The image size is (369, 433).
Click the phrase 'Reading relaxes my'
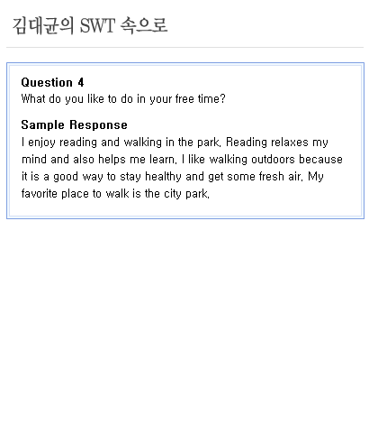[x=277, y=143]
